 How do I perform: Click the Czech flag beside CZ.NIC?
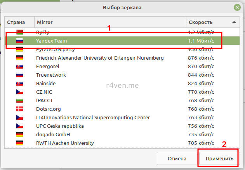pos(19,92)
